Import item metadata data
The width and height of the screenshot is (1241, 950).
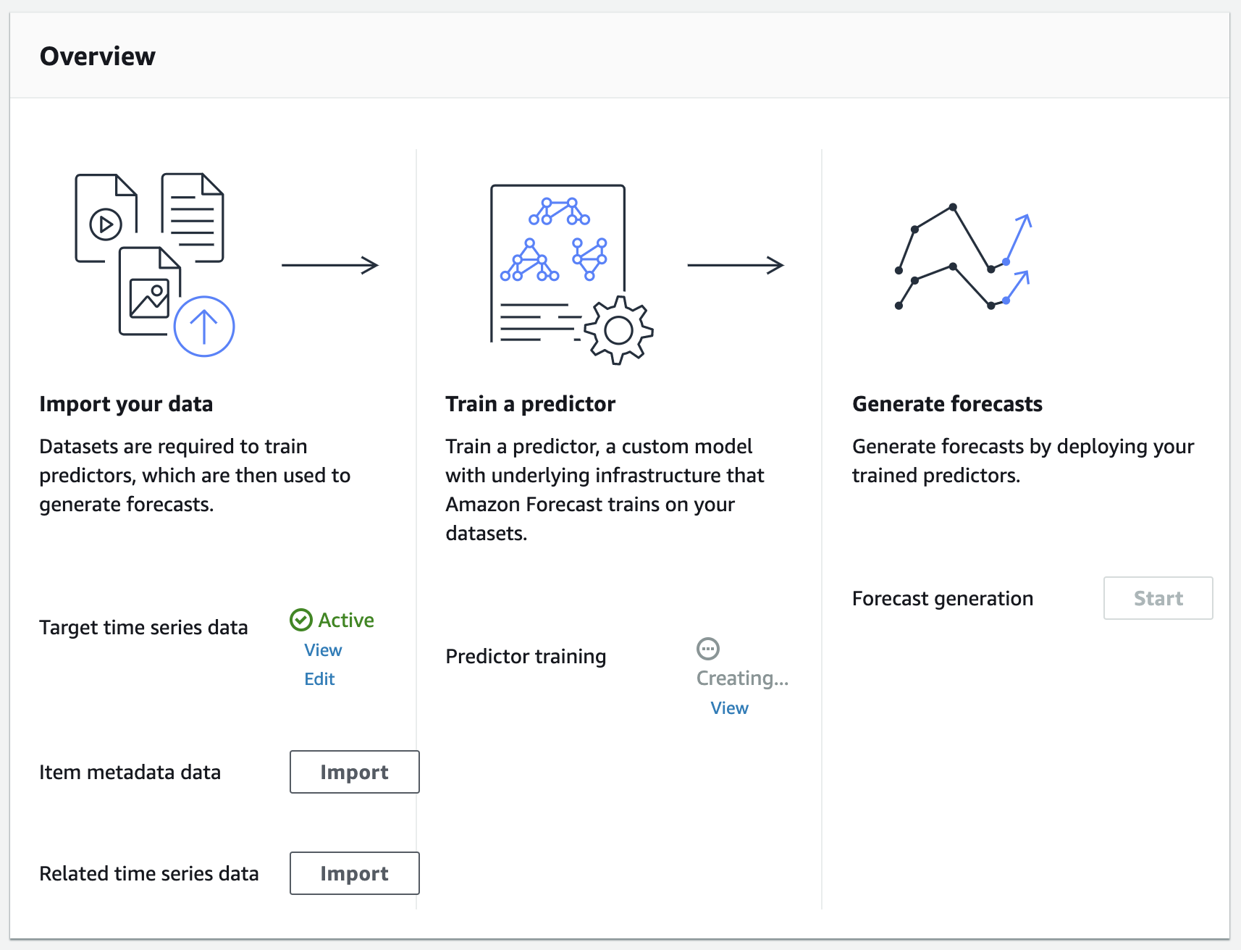354,772
